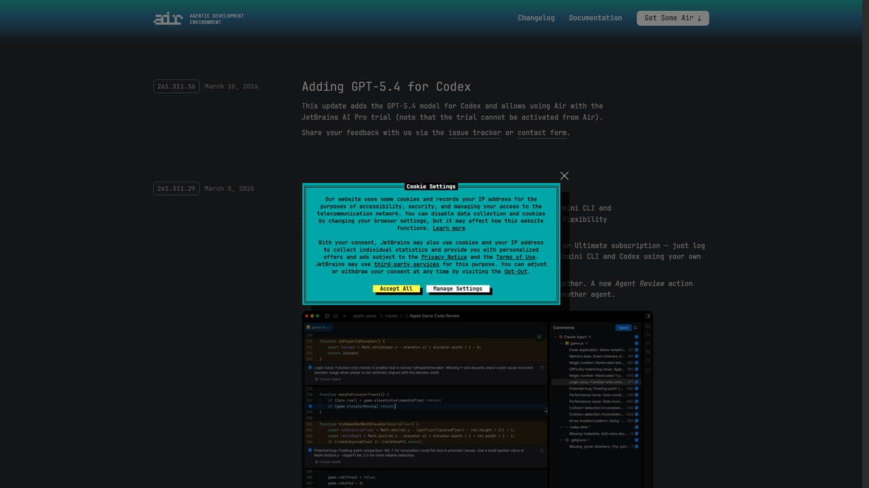
Task: Toggle right panel icon at embedded app top-right
Action: click(x=648, y=316)
